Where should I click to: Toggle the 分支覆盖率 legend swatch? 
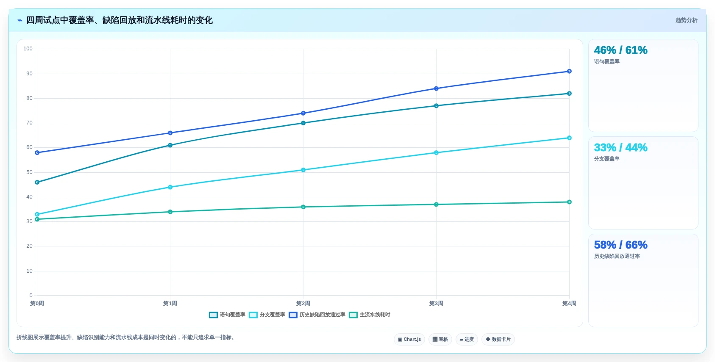(x=253, y=315)
